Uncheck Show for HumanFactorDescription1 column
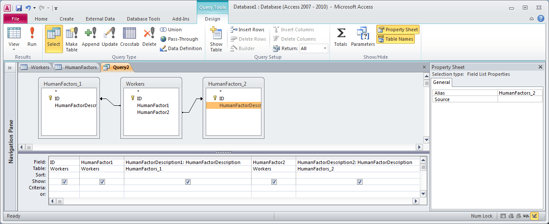Screen dimensions: 549x224 click(188, 182)
